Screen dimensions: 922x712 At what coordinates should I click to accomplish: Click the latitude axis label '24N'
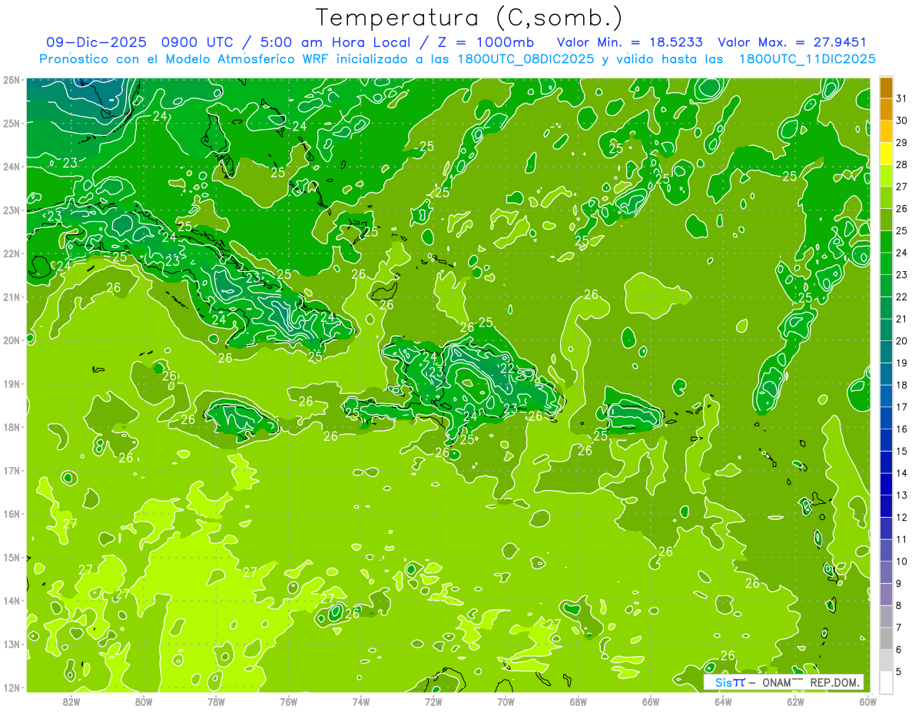(12, 167)
